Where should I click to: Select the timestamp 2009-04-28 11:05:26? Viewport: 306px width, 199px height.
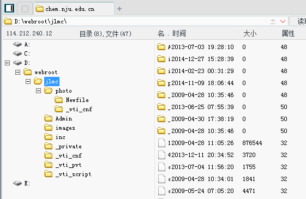pyautogui.click(x=202, y=143)
